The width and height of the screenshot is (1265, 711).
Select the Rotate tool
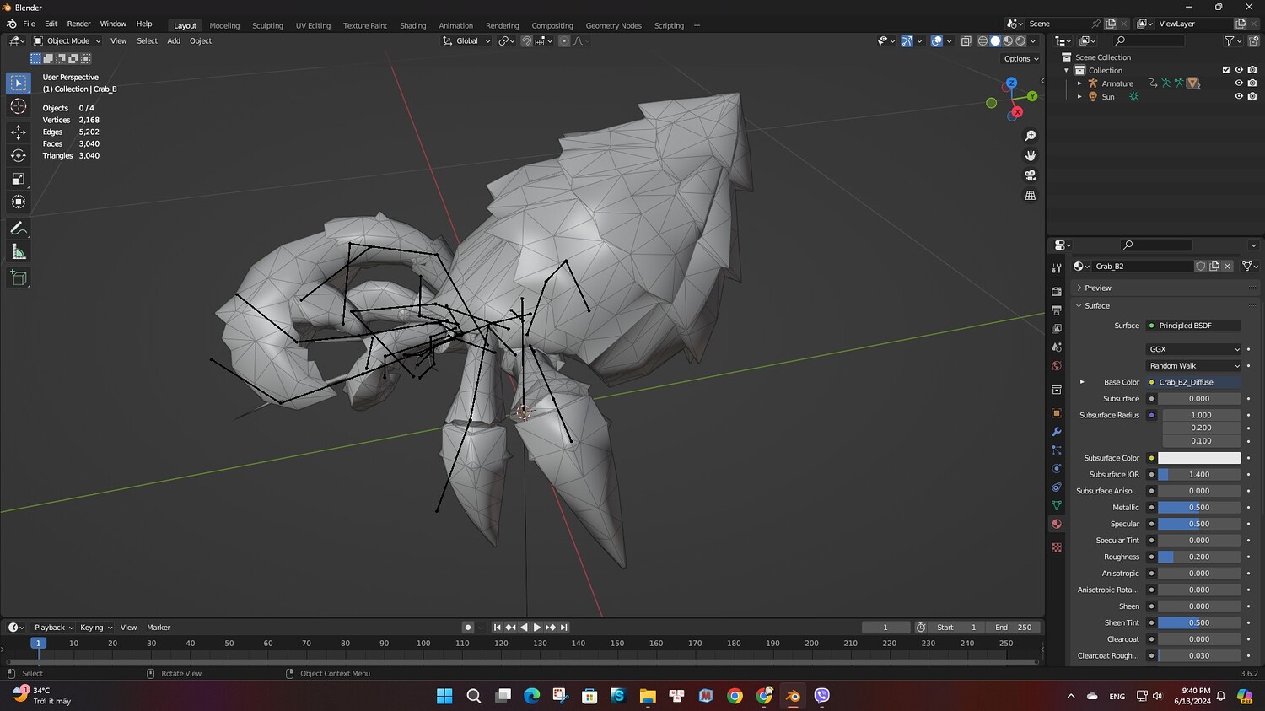pyautogui.click(x=18, y=155)
